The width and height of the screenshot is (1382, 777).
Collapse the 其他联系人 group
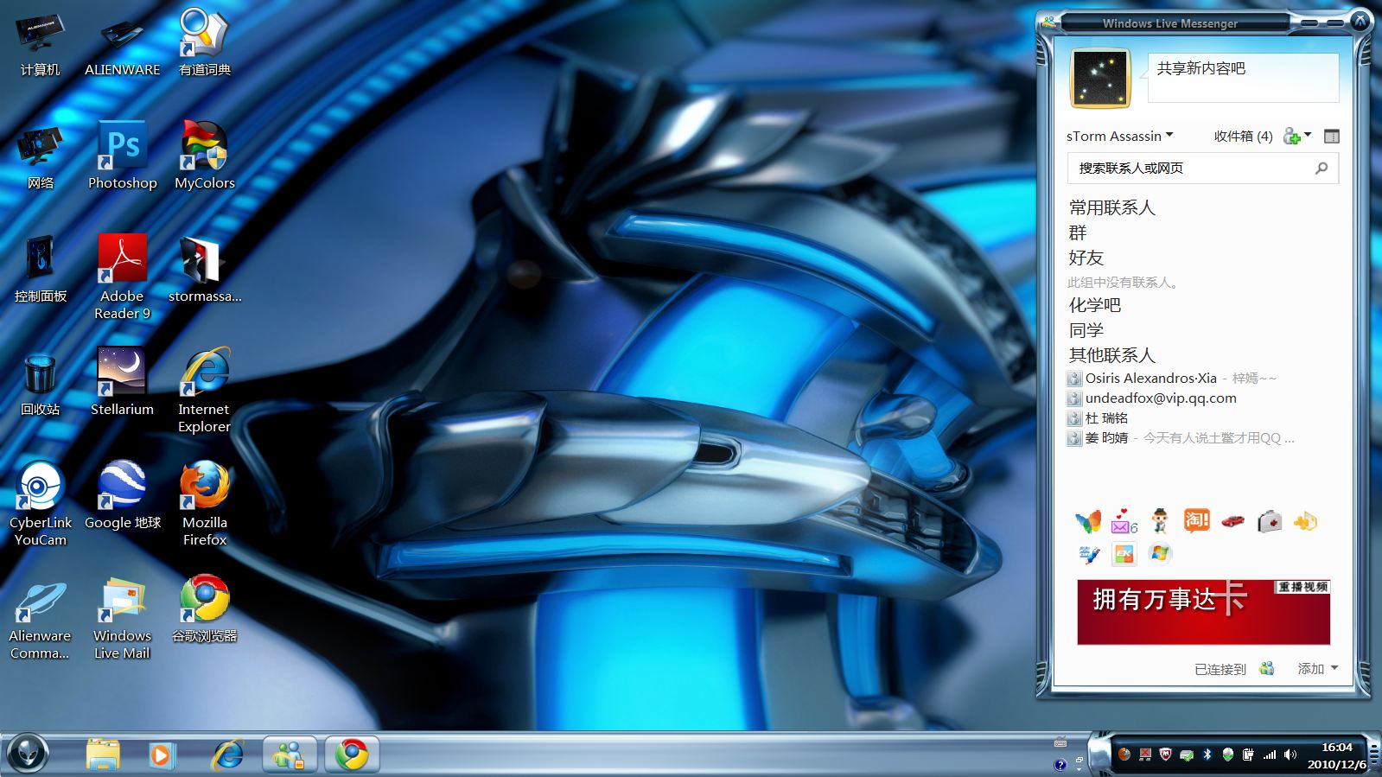tap(1111, 355)
